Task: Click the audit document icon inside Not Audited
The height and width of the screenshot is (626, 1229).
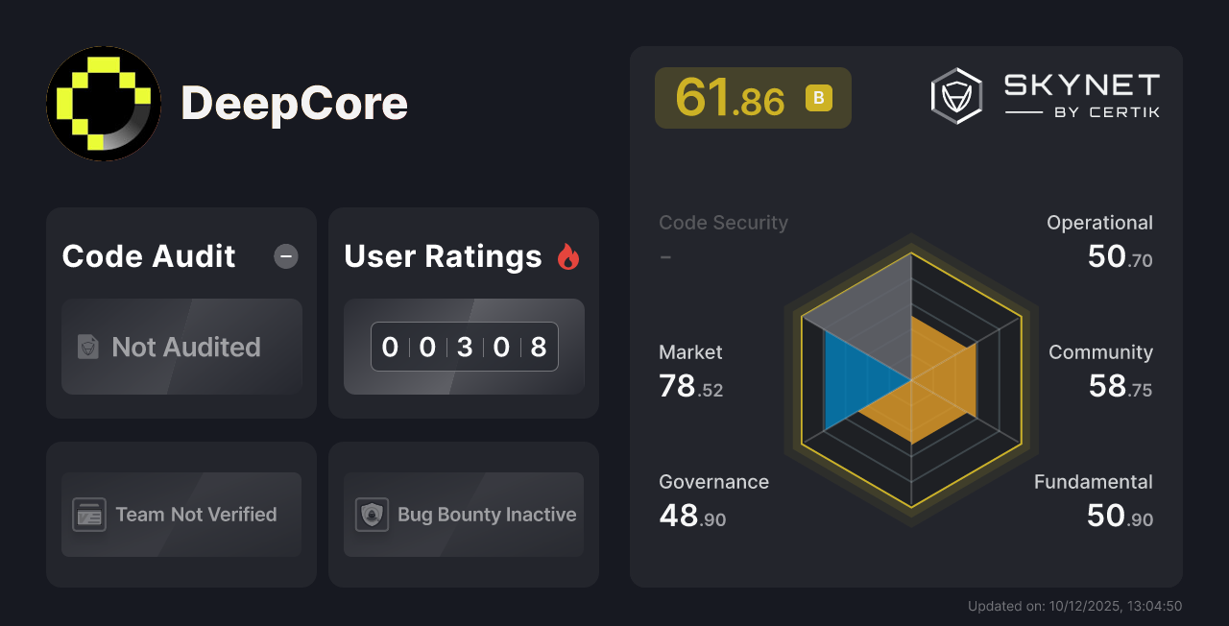Action: tap(87, 348)
